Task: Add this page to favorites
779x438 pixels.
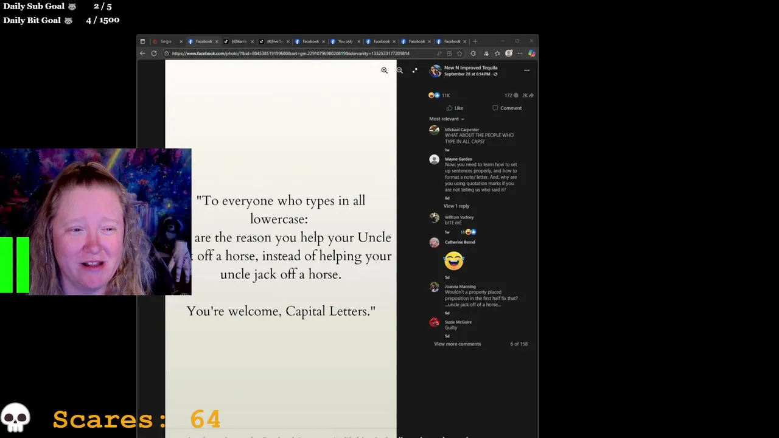Action: [459, 54]
